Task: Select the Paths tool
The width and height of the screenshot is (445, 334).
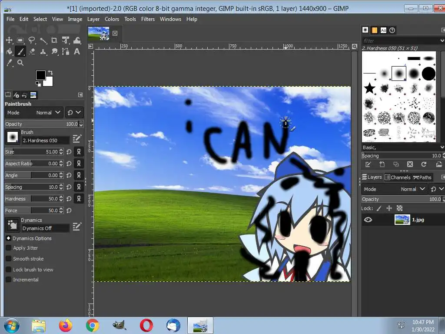Action: click(66, 51)
